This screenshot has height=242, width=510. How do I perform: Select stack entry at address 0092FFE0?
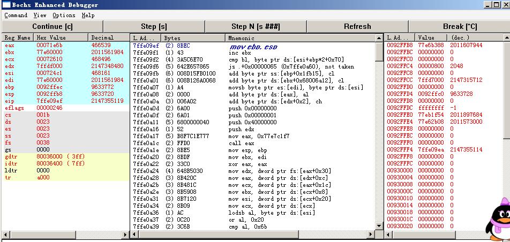click(444, 115)
